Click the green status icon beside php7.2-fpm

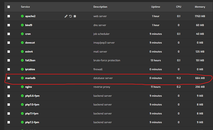(x=22, y=122)
